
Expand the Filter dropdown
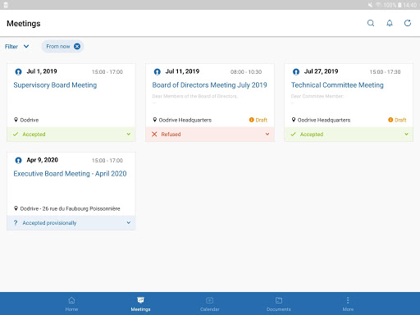point(16,47)
